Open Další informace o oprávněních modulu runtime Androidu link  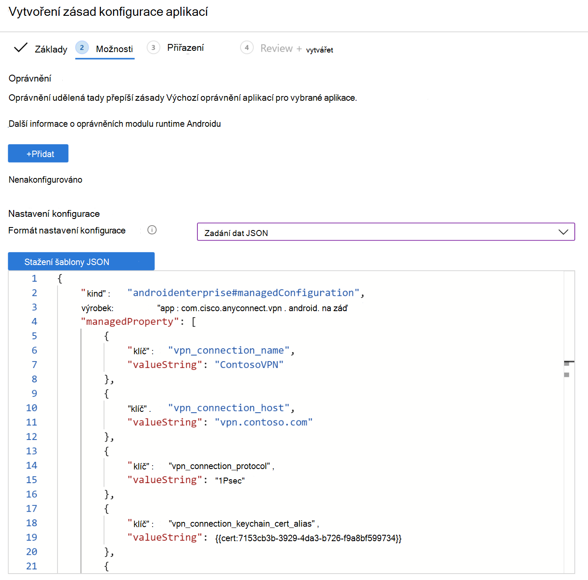(115, 124)
